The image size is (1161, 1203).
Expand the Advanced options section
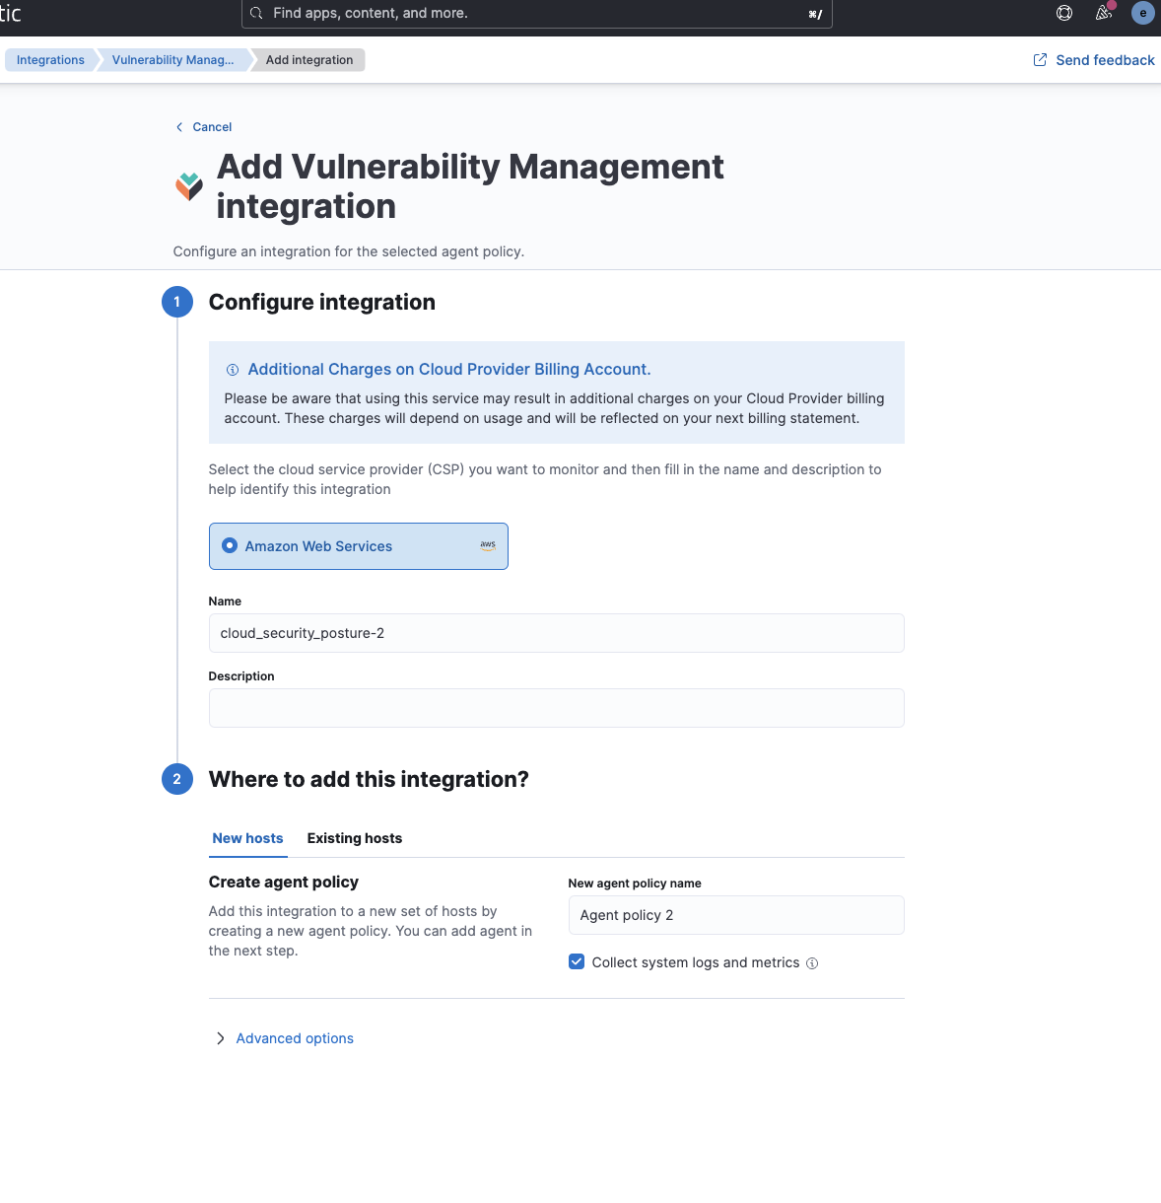click(x=294, y=1037)
